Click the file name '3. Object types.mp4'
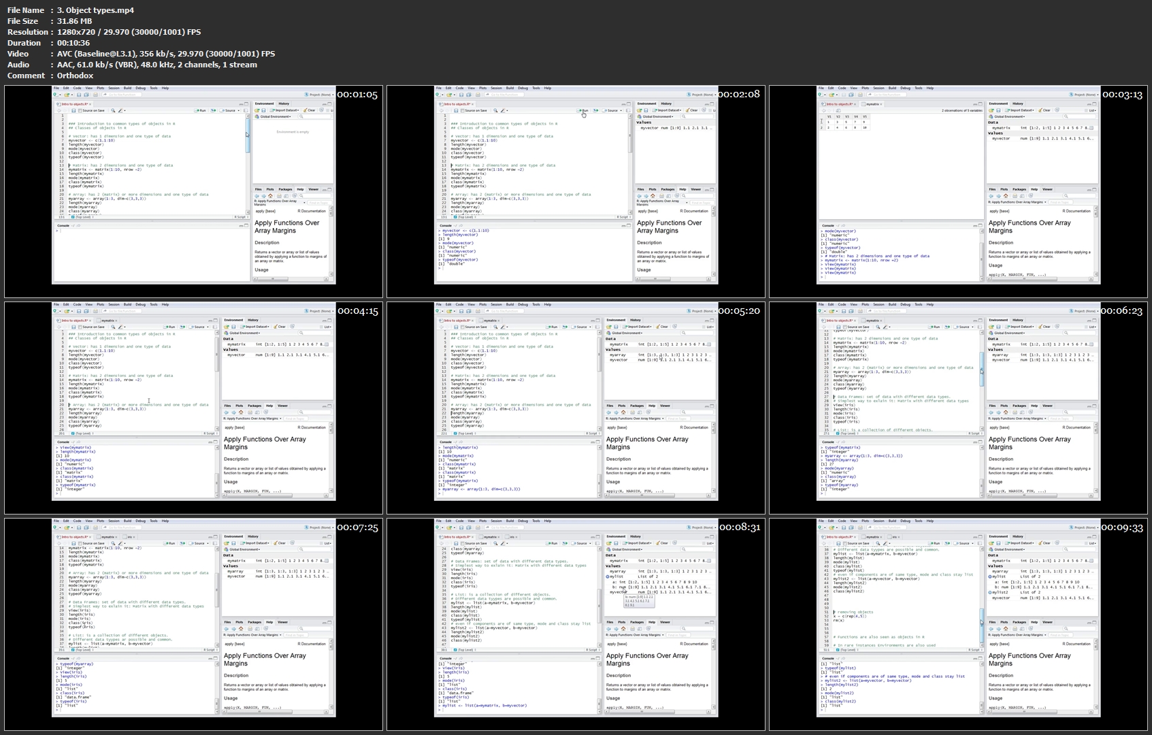Viewport: 1152px width, 735px height. click(95, 10)
